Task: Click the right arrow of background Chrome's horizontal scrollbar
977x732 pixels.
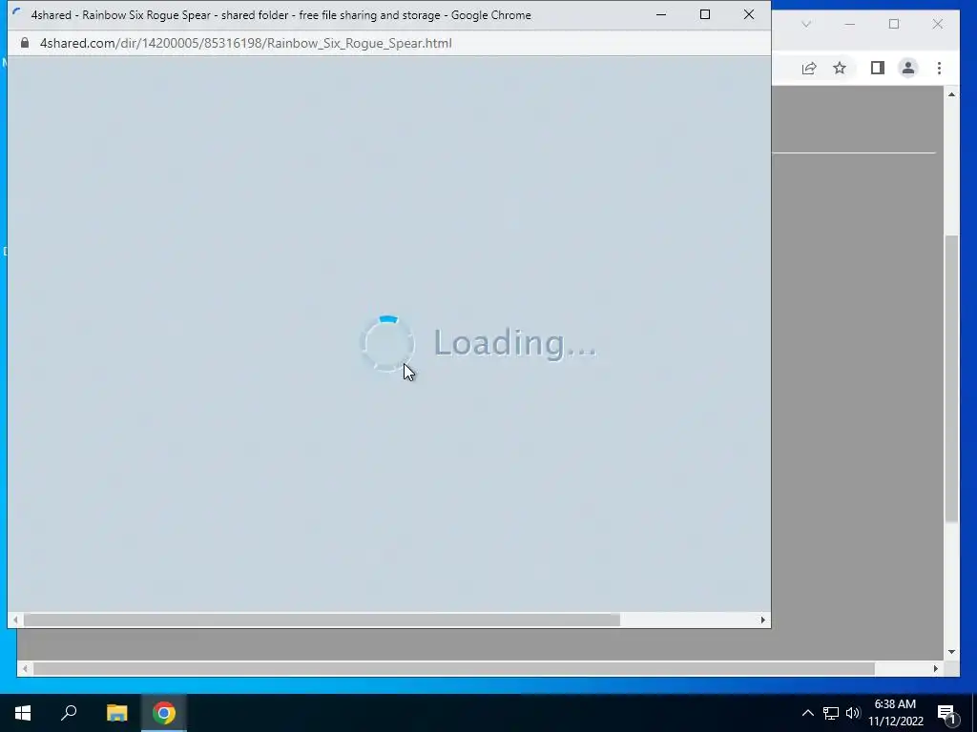Action: click(936, 668)
